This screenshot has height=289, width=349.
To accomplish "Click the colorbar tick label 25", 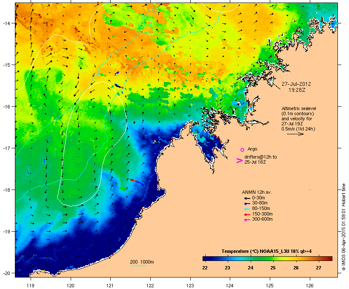I will (273, 268).
